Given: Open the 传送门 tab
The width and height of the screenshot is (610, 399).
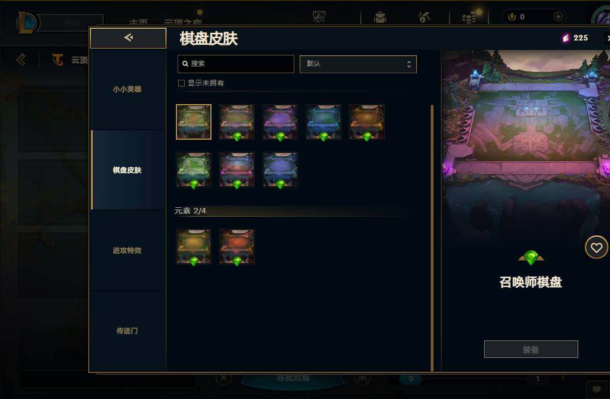Looking at the screenshot, I should [127, 331].
